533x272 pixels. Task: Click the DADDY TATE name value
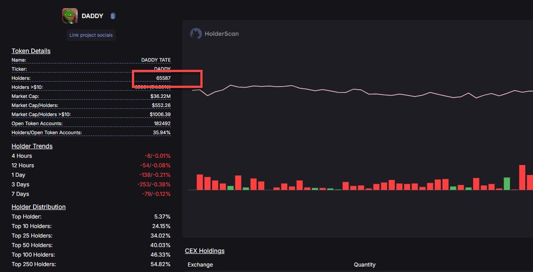(156, 60)
